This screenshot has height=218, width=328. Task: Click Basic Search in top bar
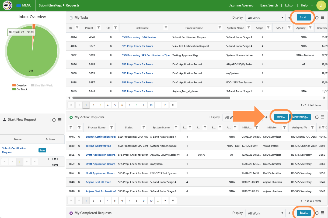pos(269,5)
